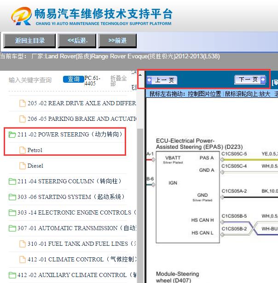Select 206-05 PARKING BRAKE entry text

(x=82, y=119)
